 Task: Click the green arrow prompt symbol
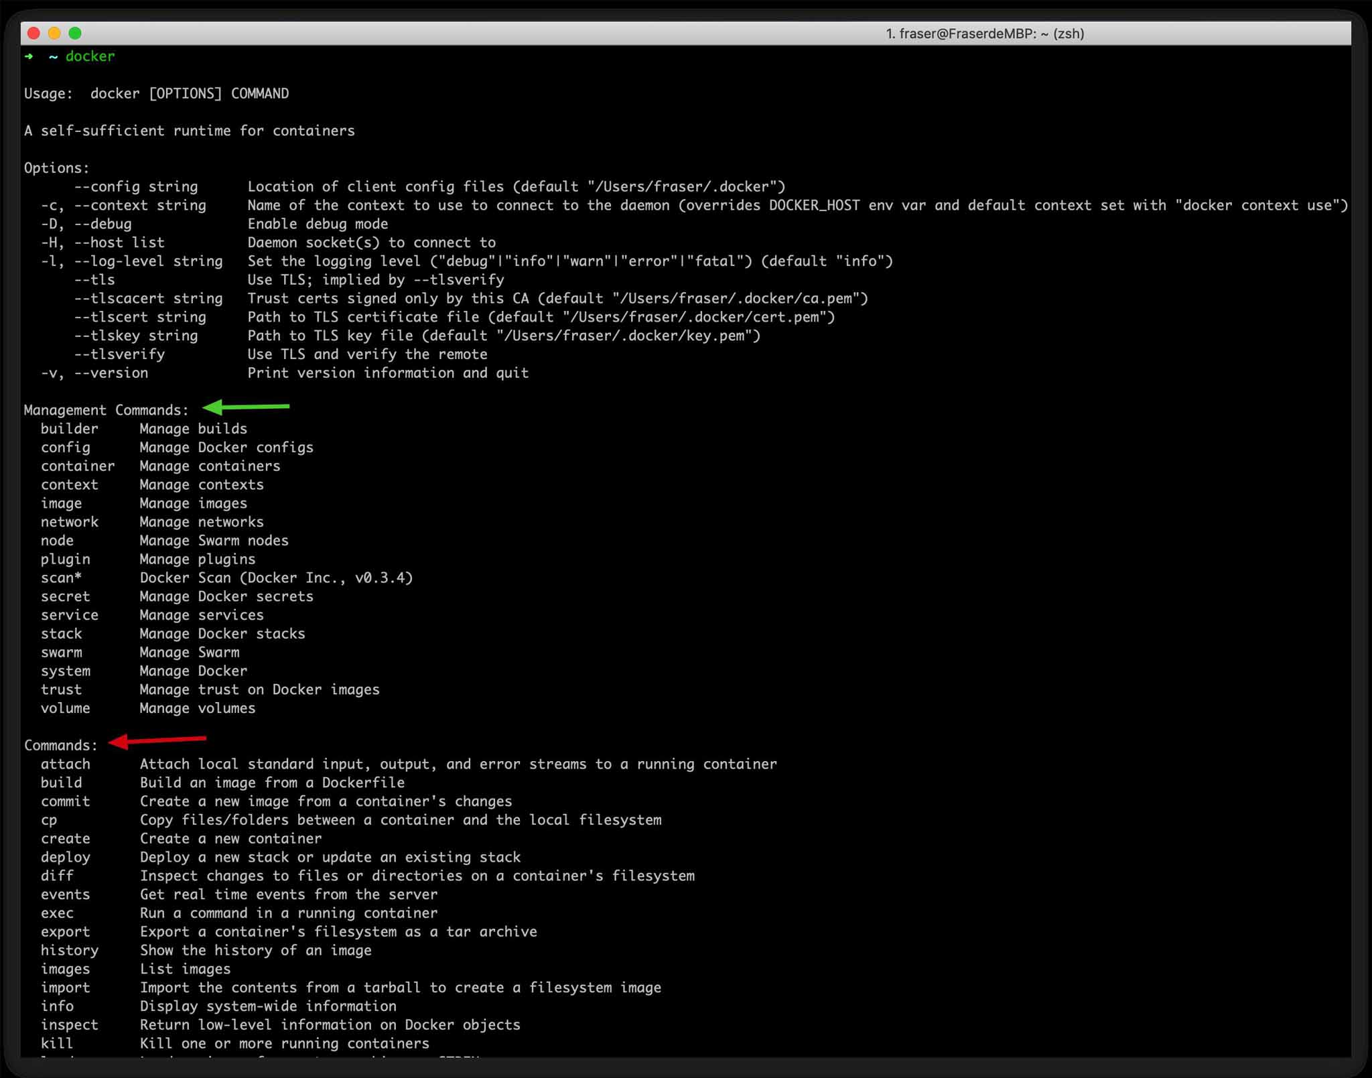28,57
